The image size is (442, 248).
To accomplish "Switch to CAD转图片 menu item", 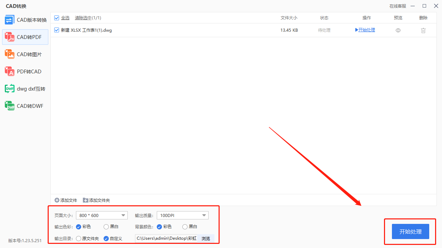I will 25,54.
